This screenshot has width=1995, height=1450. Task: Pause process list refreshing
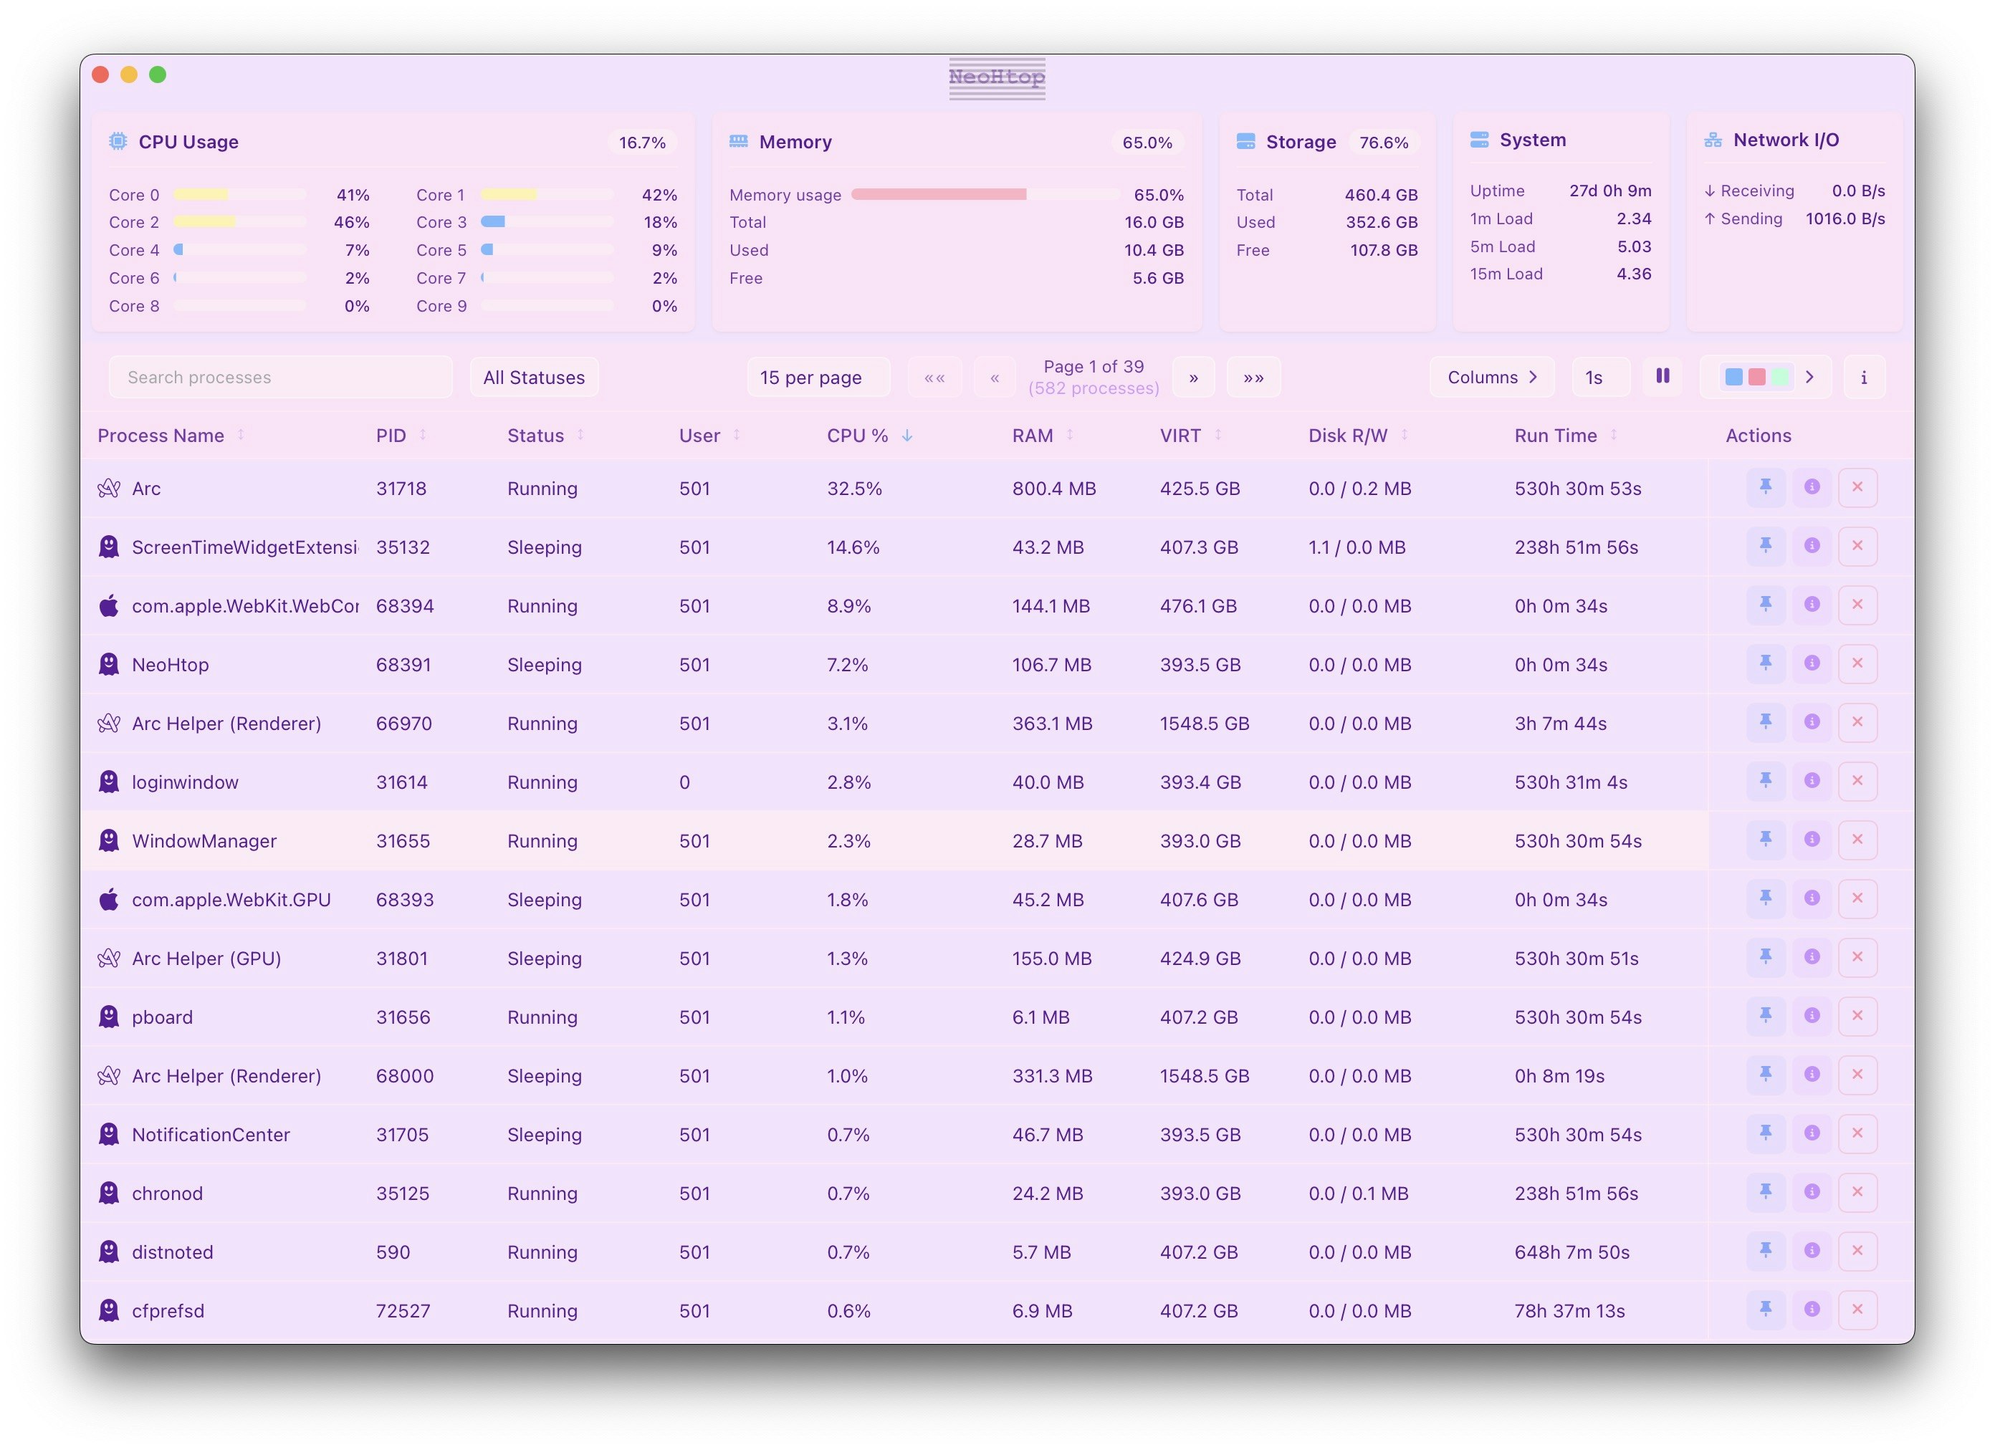tap(1662, 376)
